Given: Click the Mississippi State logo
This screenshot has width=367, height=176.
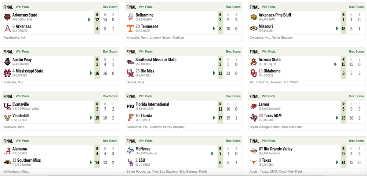Looking at the screenshot, I should pyautogui.click(x=7, y=73).
